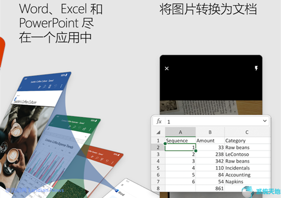Click Raw beans cell in row 2
Screen dimensions: 281x198
point(247,148)
